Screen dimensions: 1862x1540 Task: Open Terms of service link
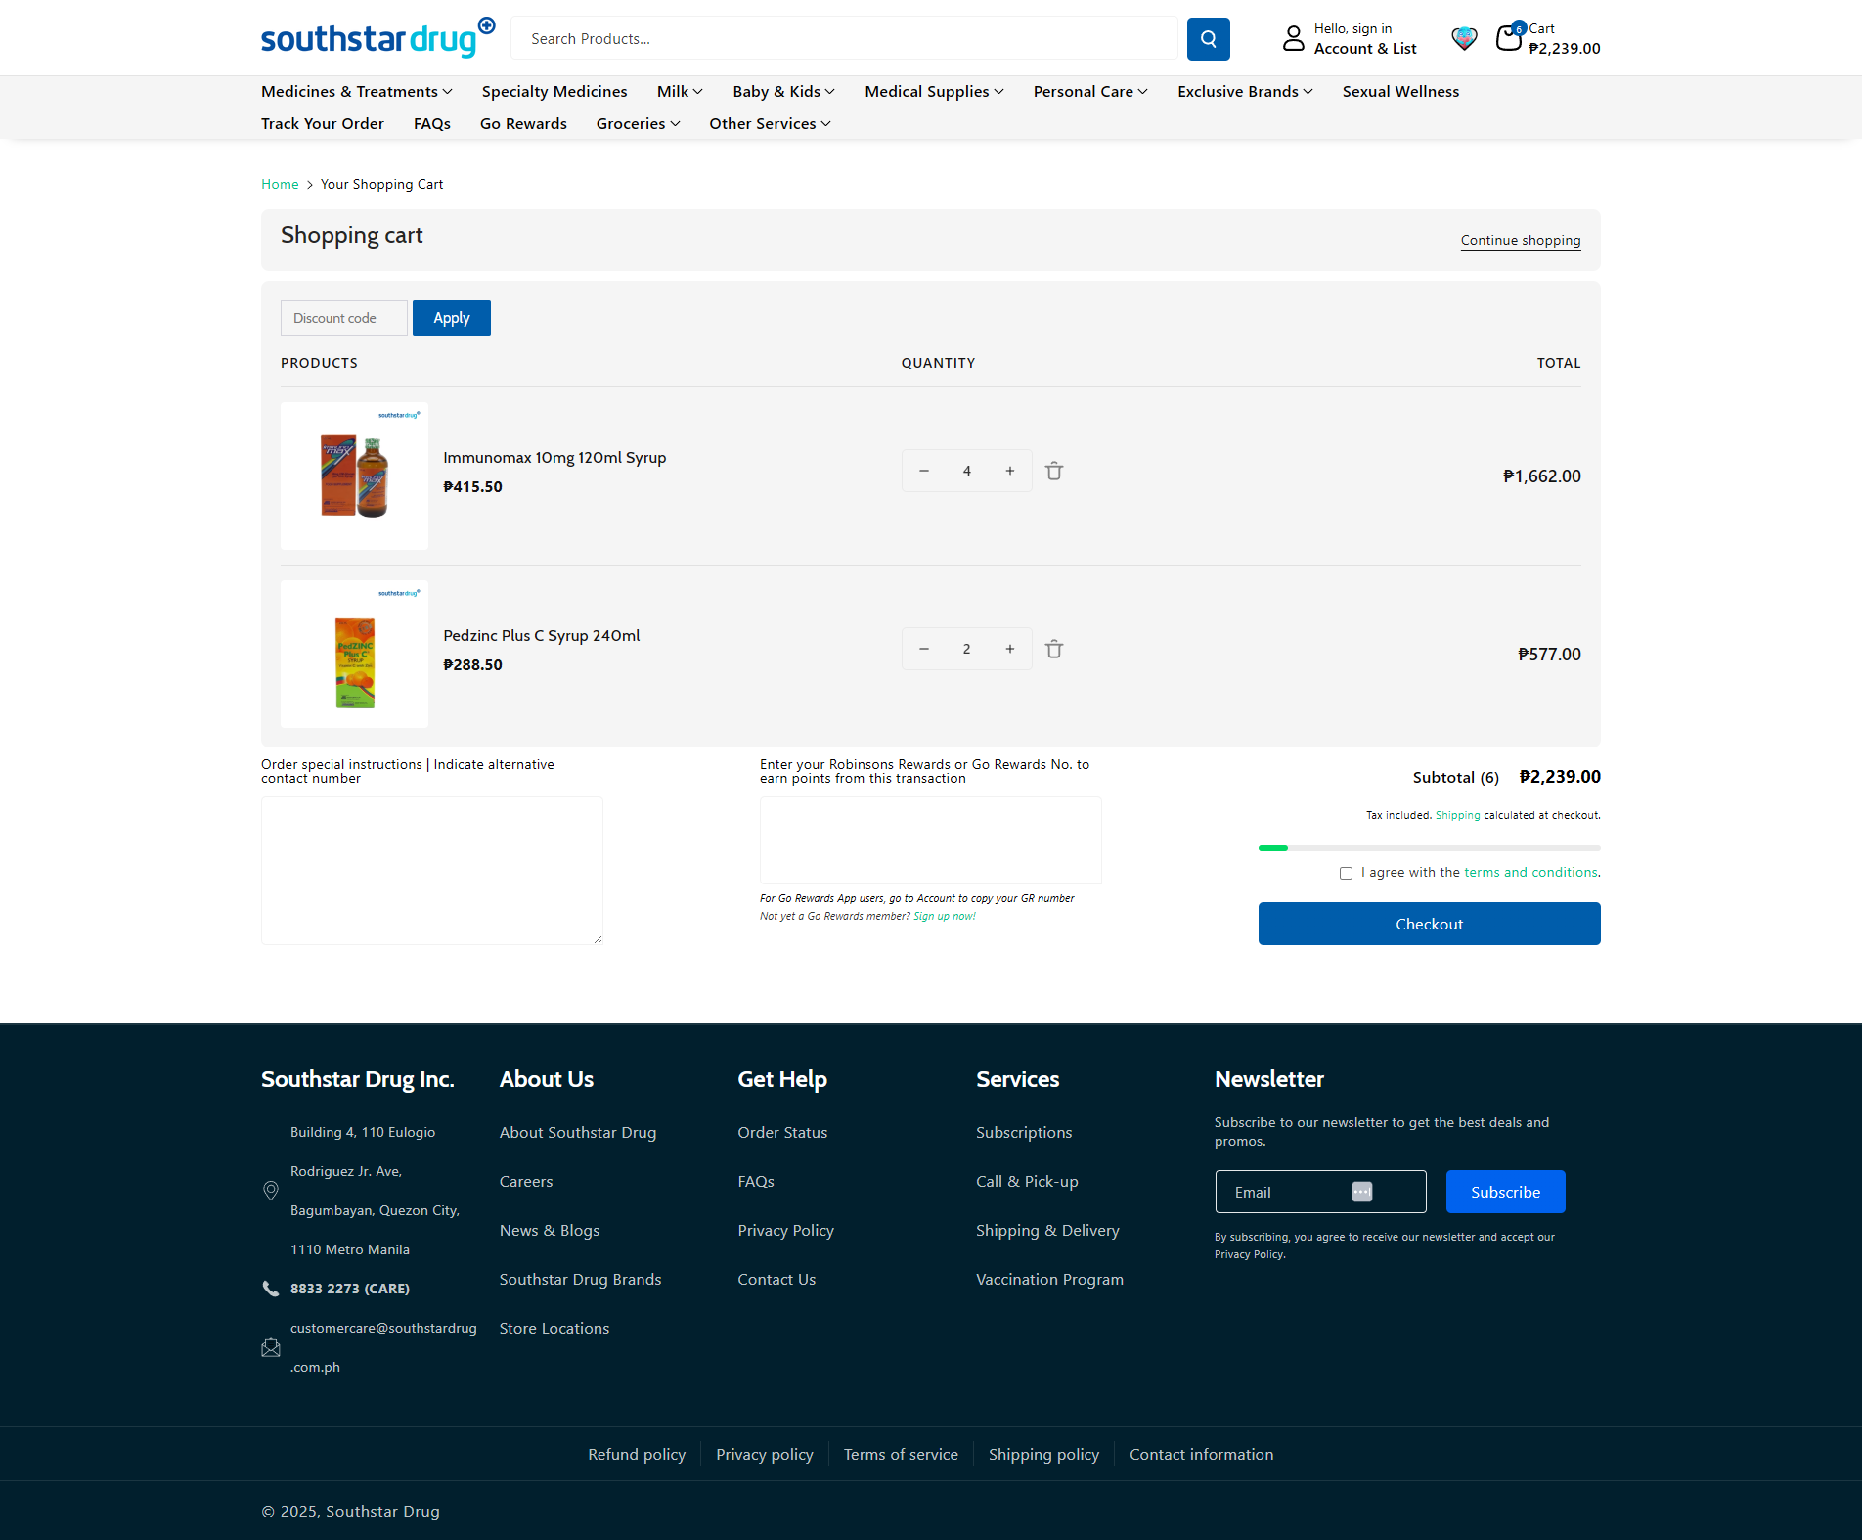[901, 1455]
